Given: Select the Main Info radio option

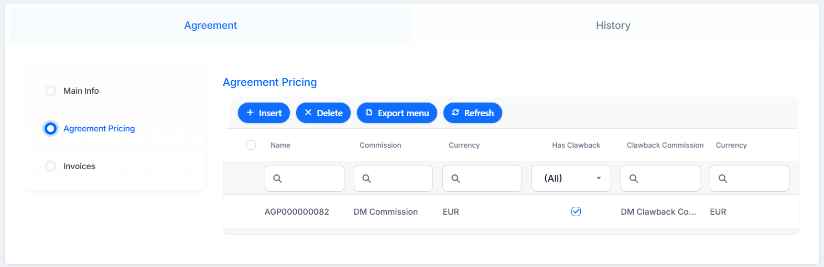Looking at the screenshot, I should pos(51,91).
